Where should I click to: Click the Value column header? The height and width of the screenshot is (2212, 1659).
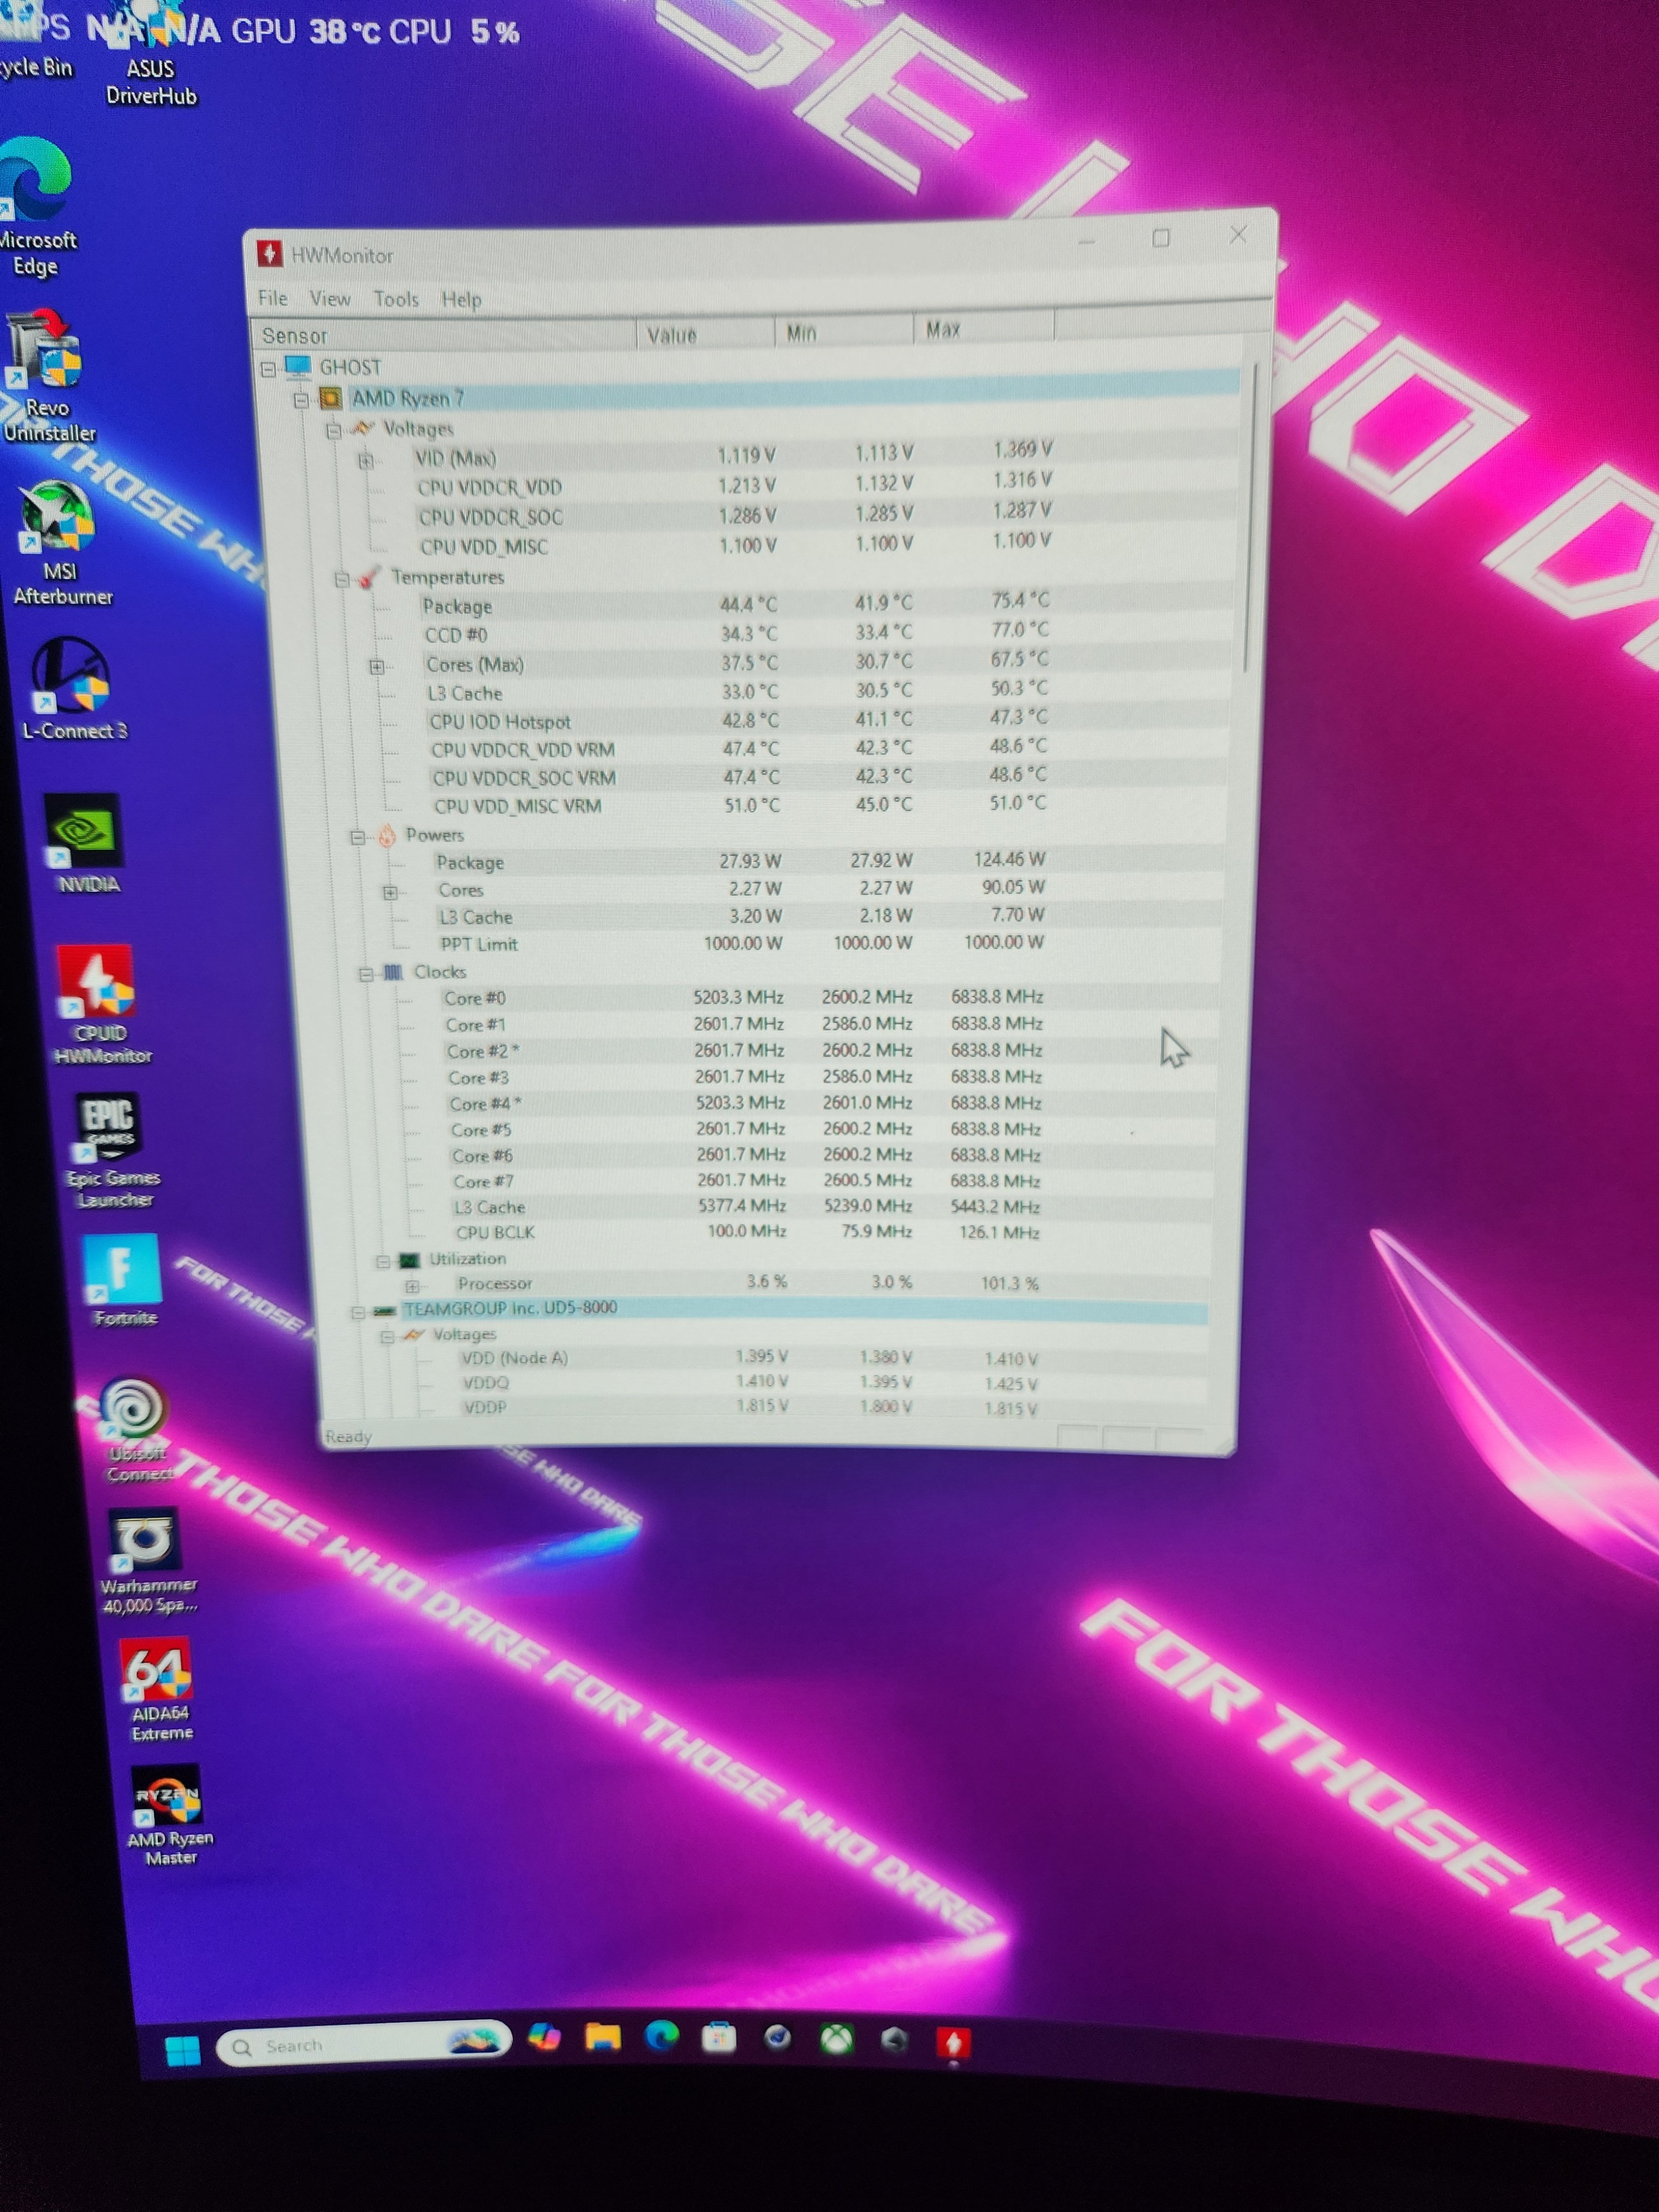pyautogui.click(x=705, y=334)
